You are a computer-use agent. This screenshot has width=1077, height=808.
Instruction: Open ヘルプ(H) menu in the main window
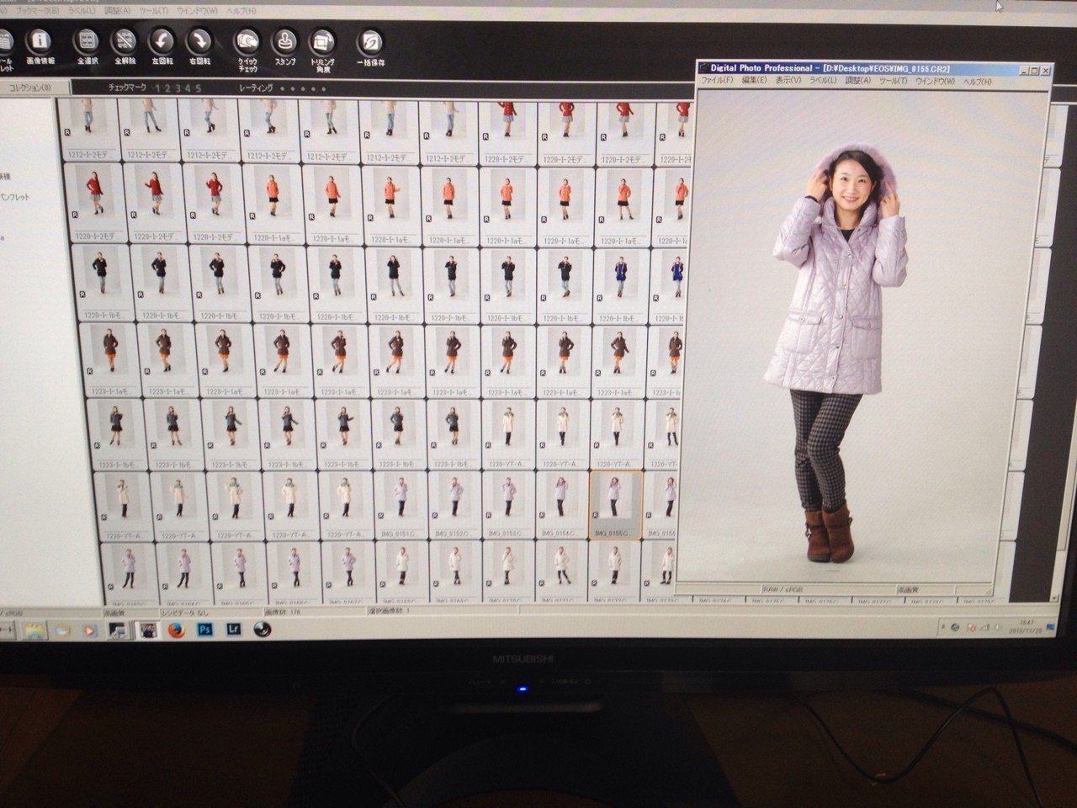241,11
